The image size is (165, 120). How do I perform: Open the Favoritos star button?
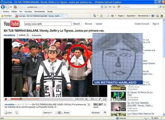[6, 16]
